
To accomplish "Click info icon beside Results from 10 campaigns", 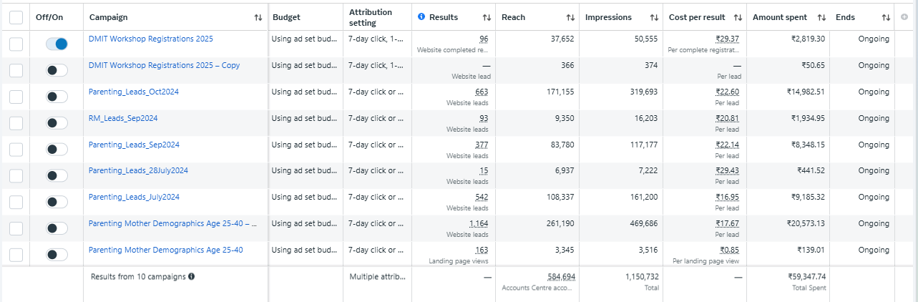I will (191, 276).
